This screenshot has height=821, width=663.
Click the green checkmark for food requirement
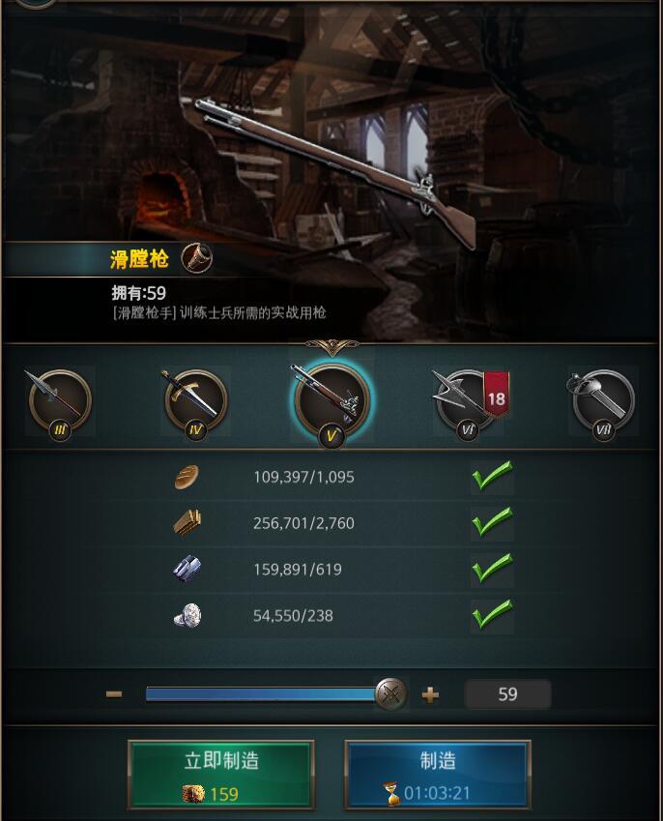492,476
